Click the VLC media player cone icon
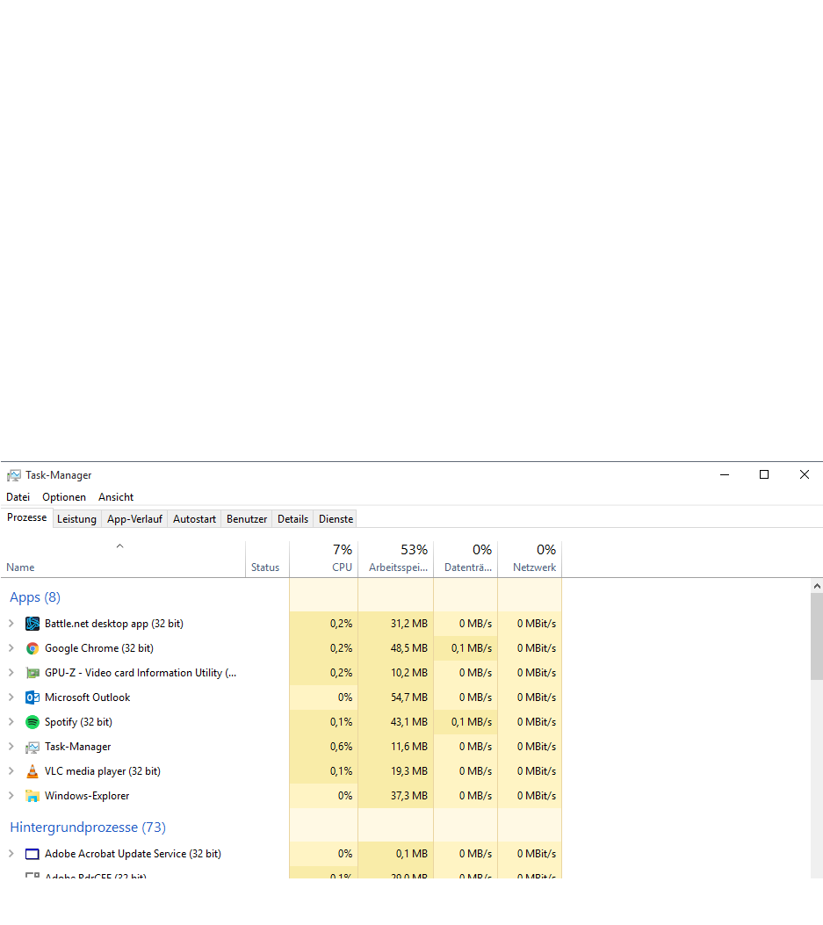This screenshot has height=925, width=823. coord(32,771)
